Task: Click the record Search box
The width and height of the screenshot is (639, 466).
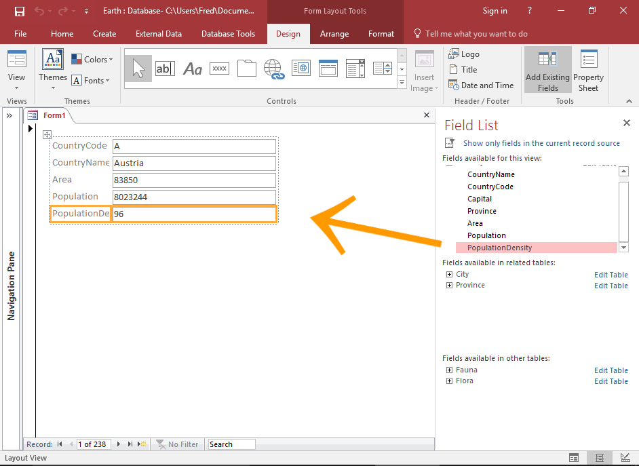Action: [231, 444]
